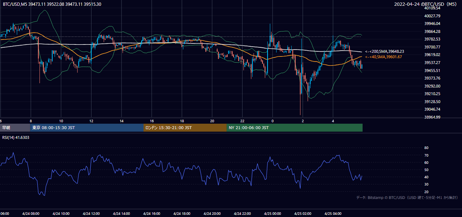
Task: Click the 40 SMA 39601.67 label
Action: coord(383,57)
